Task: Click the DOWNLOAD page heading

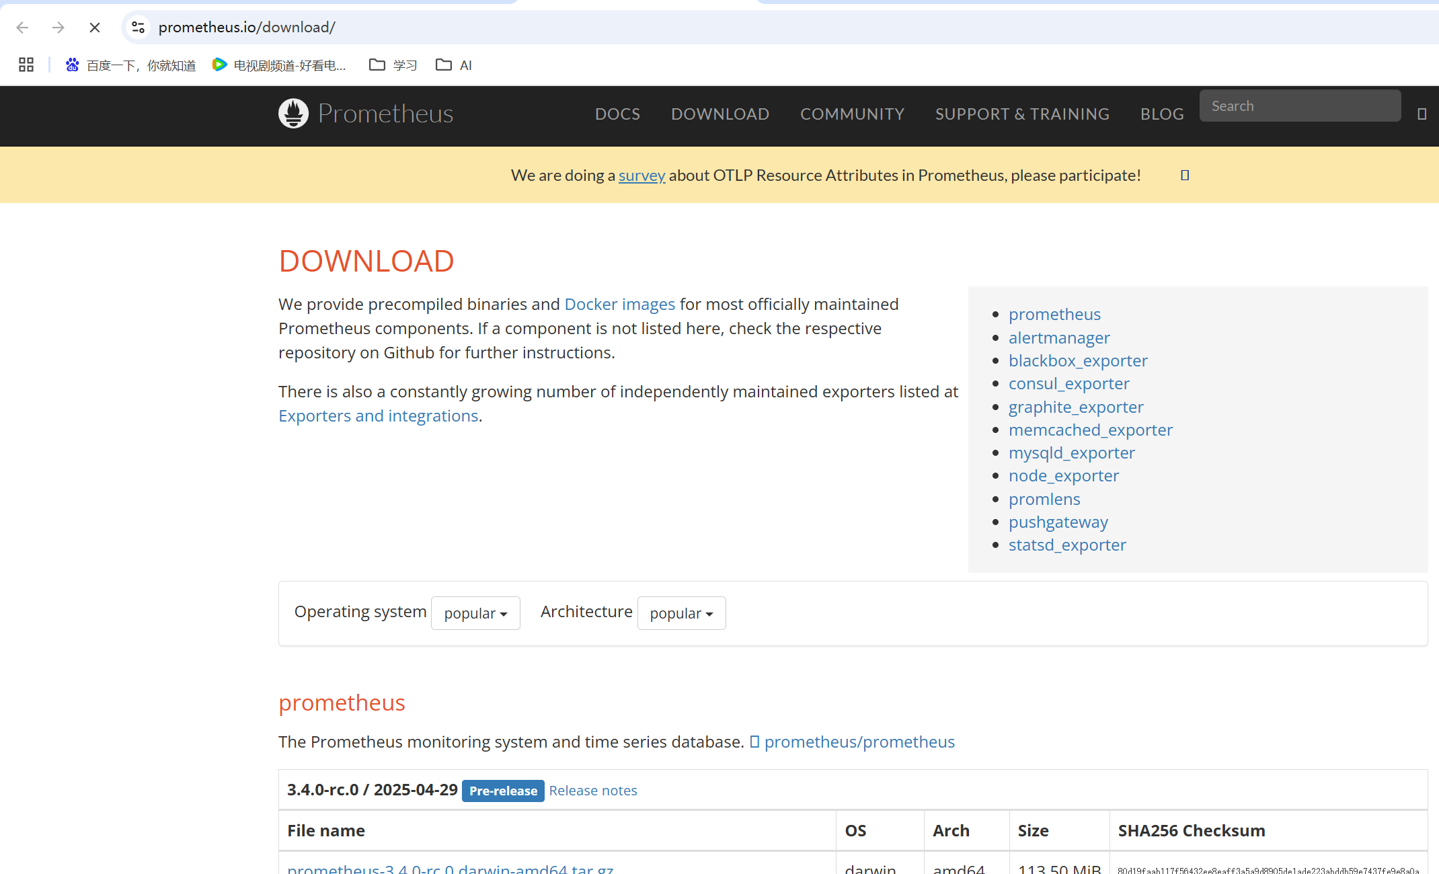Action: tap(366, 261)
